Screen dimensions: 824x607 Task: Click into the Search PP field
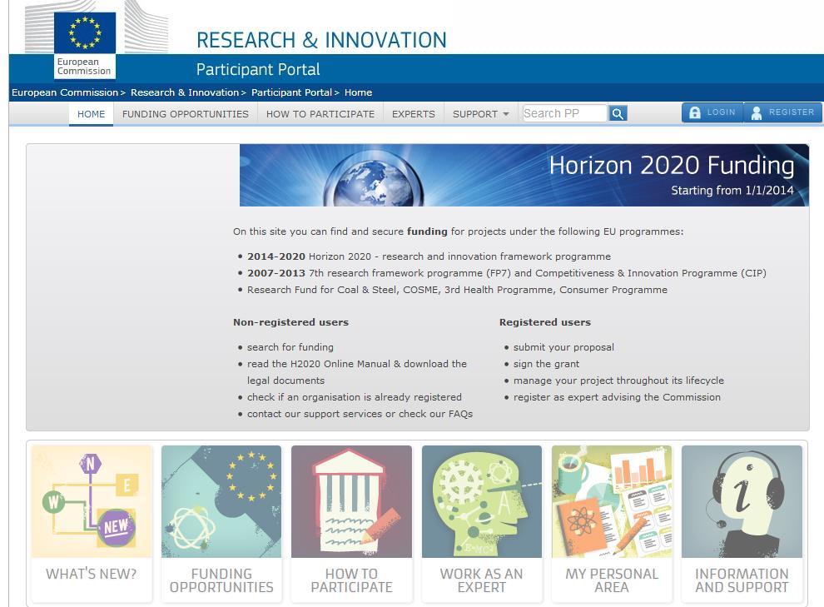point(565,113)
